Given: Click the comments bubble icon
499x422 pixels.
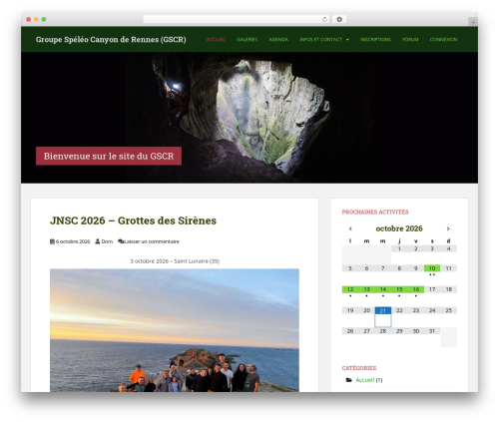Looking at the screenshot, I should pyautogui.click(x=121, y=241).
